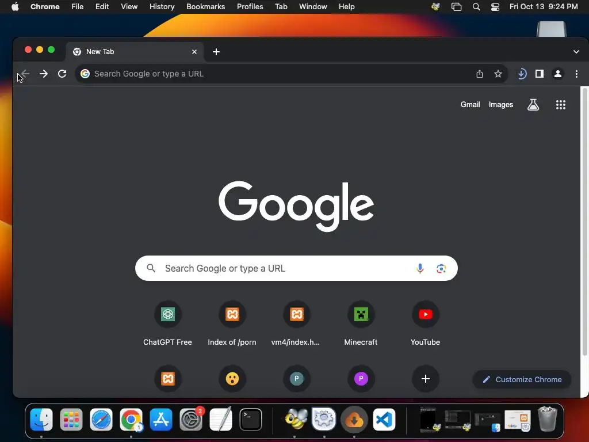
Task: Focus the Google search box
Action: (296, 268)
